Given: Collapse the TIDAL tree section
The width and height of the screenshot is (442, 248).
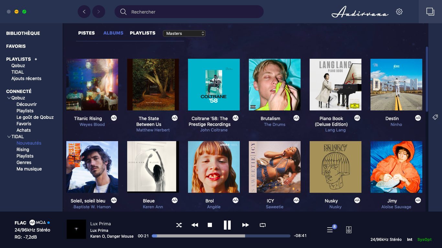Looking at the screenshot, I should 9,137.
